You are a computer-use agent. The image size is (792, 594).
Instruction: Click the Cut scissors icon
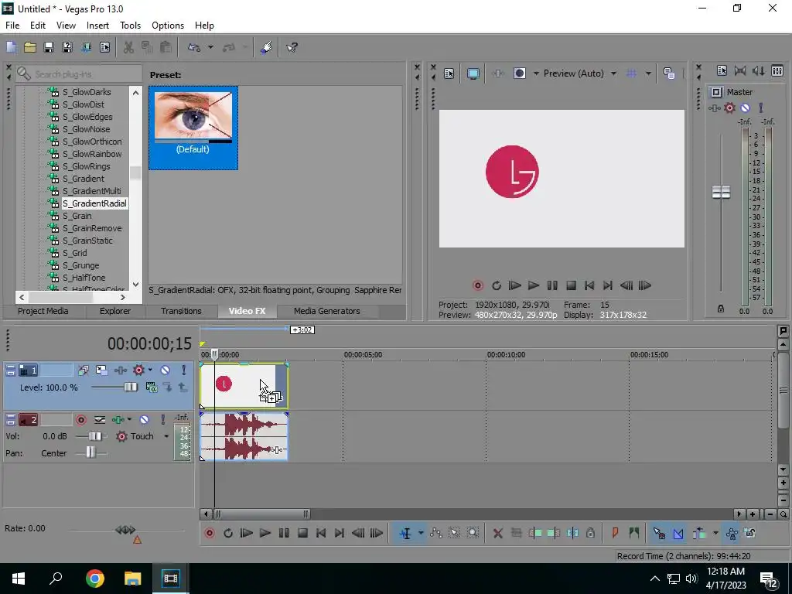tap(129, 47)
